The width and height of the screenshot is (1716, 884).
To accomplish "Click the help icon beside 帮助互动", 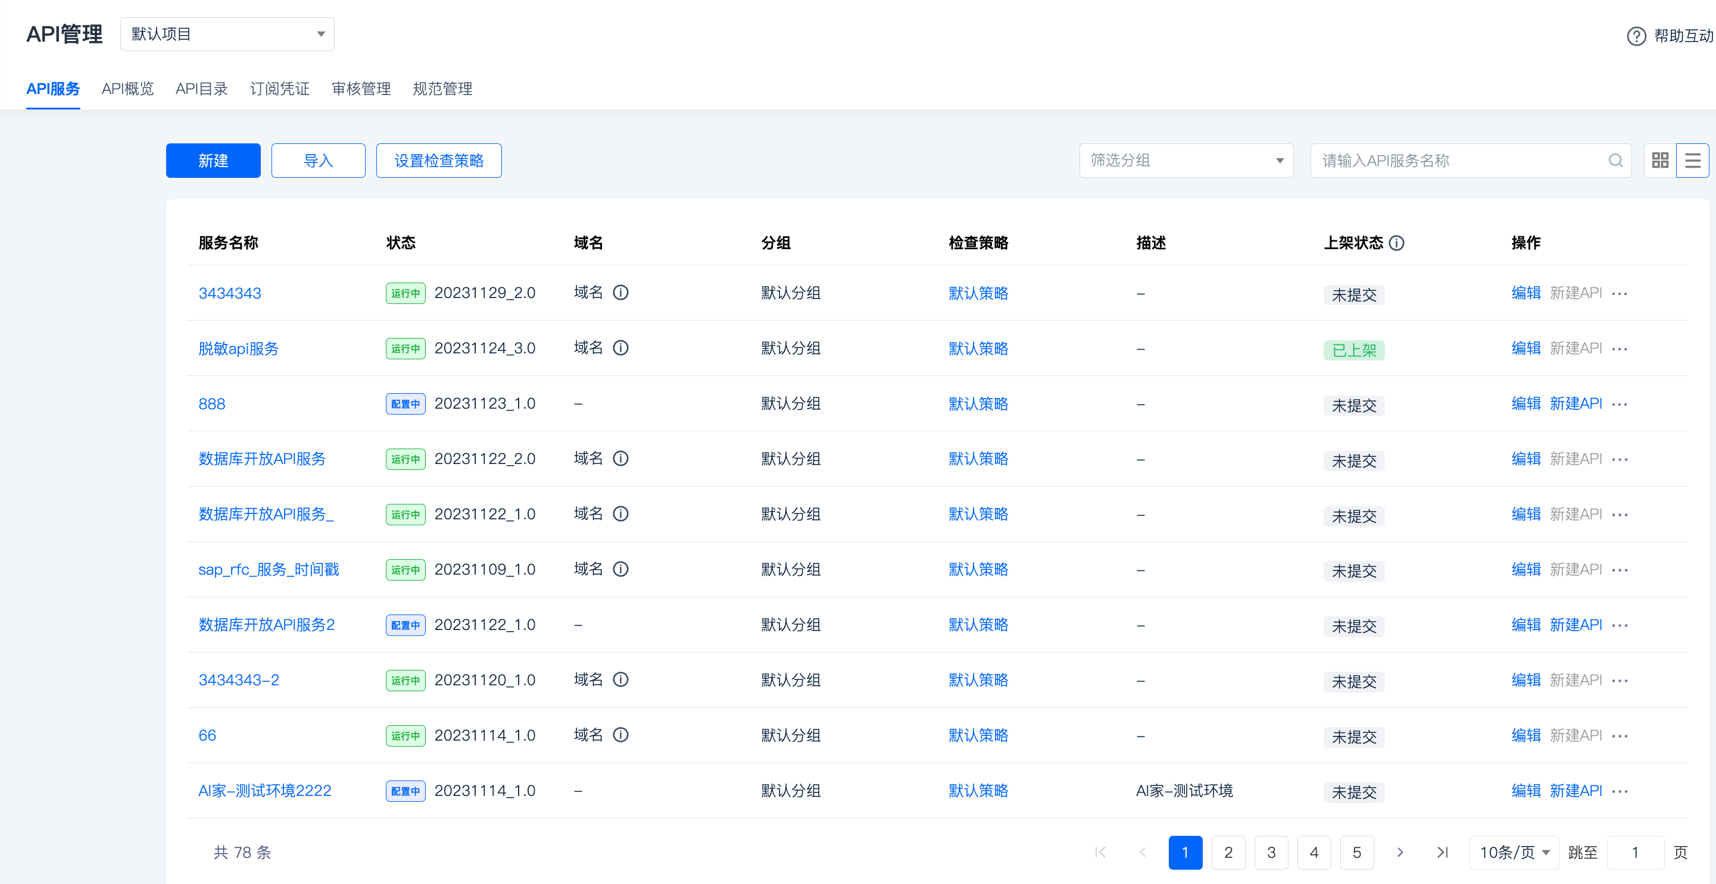I will point(1636,36).
